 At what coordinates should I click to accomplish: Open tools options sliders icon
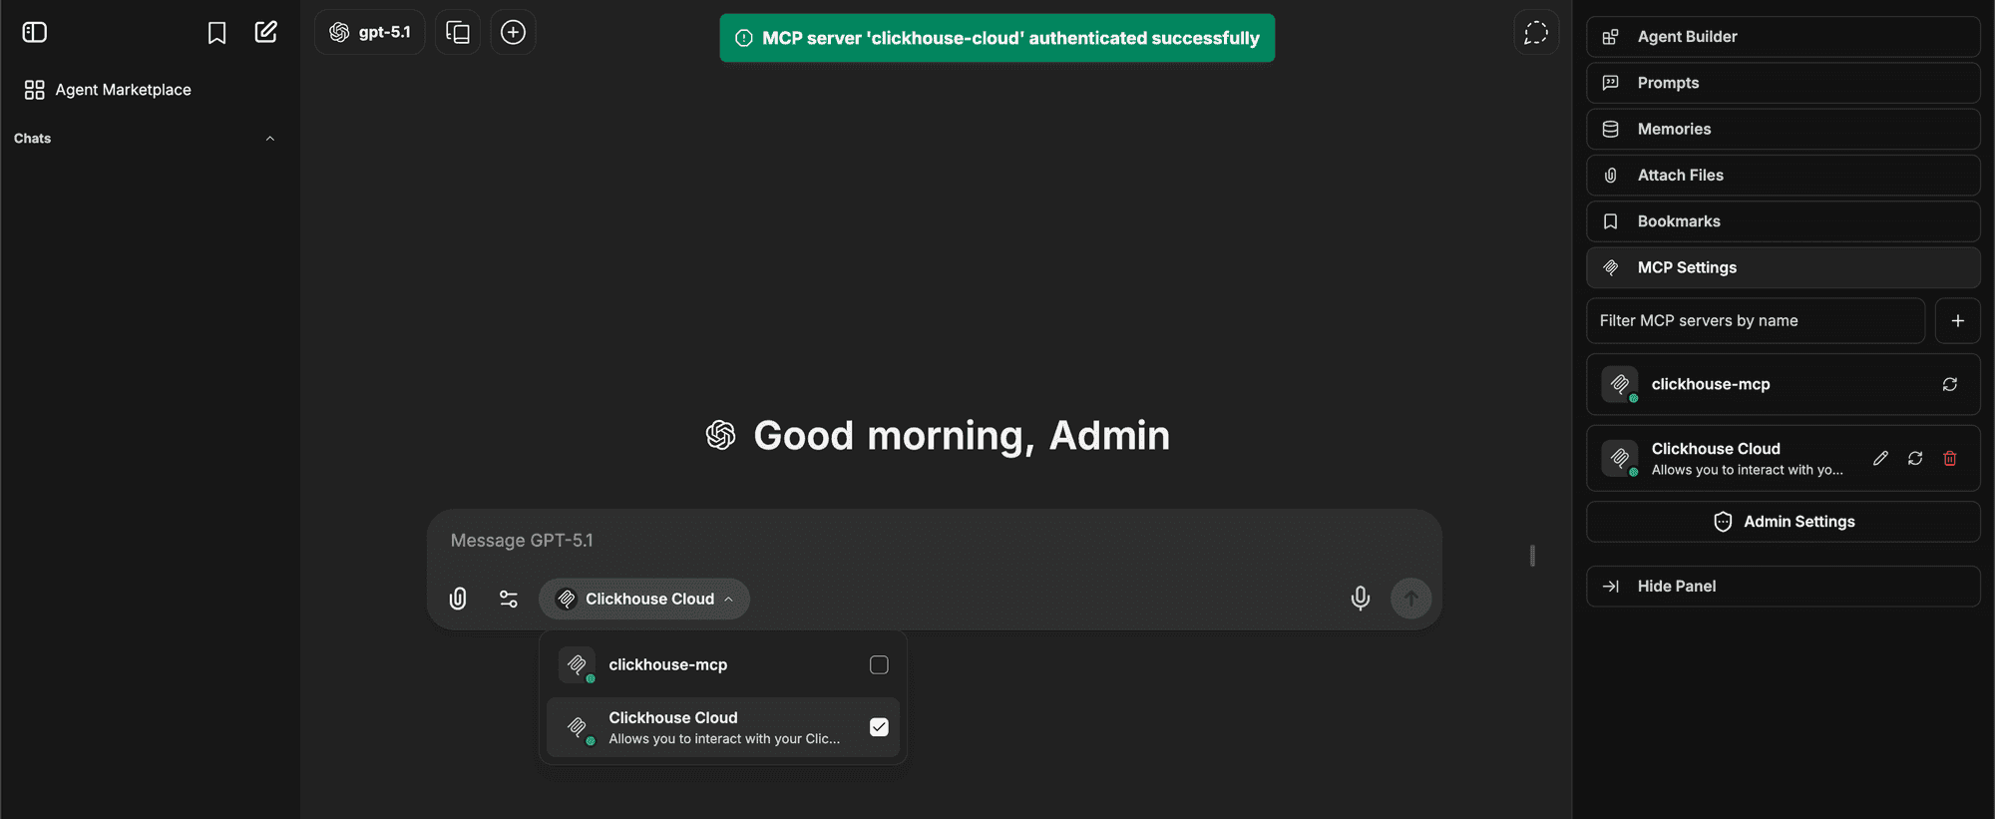coord(509,599)
